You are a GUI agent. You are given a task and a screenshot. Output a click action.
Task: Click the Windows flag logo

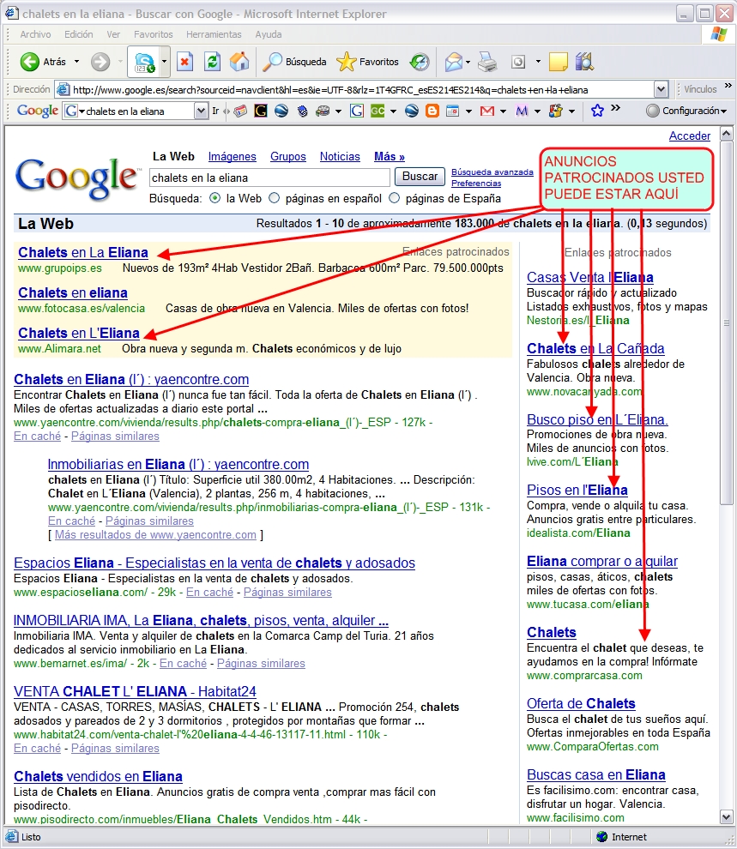tap(719, 34)
